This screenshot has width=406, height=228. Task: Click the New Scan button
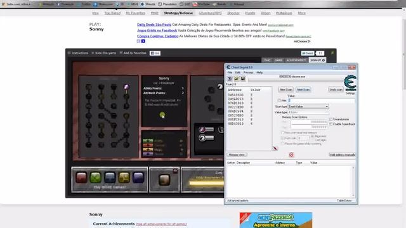point(286,89)
